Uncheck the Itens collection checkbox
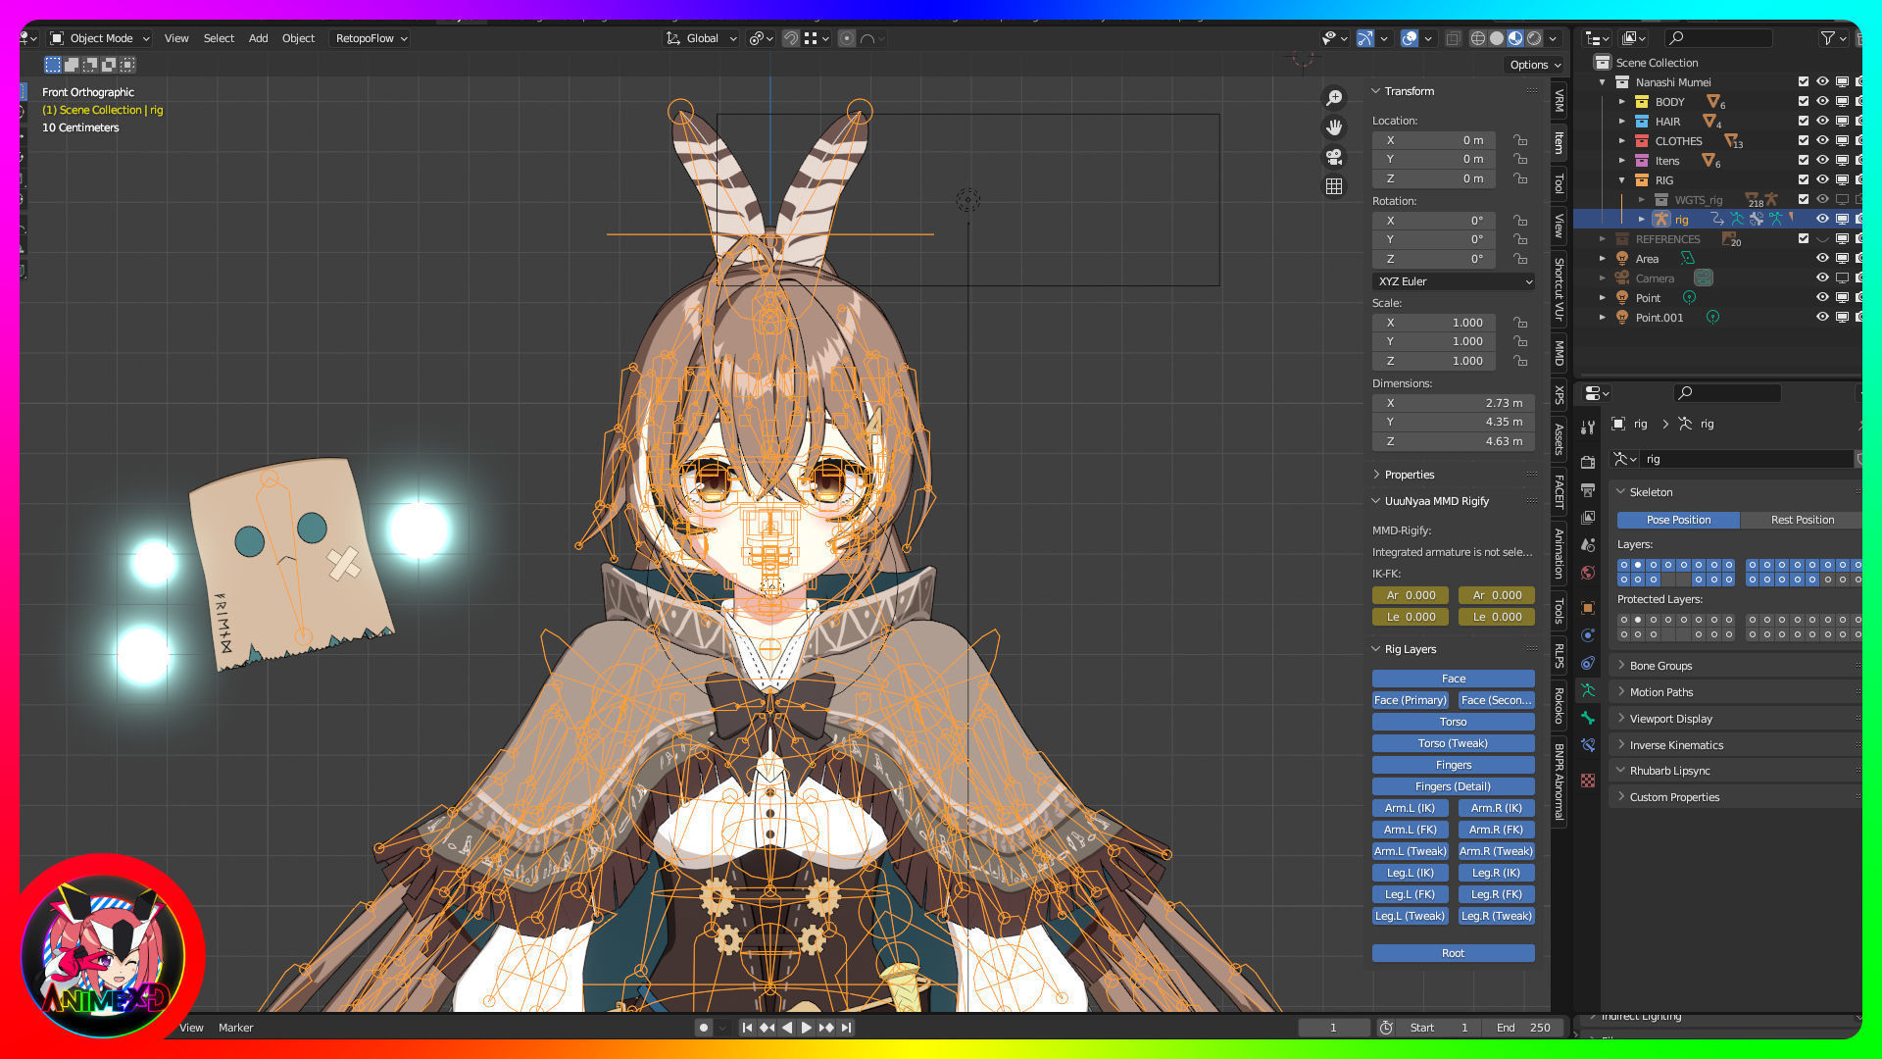The height and width of the screenshot is (1059, 1882). (x=1803, y=160)
